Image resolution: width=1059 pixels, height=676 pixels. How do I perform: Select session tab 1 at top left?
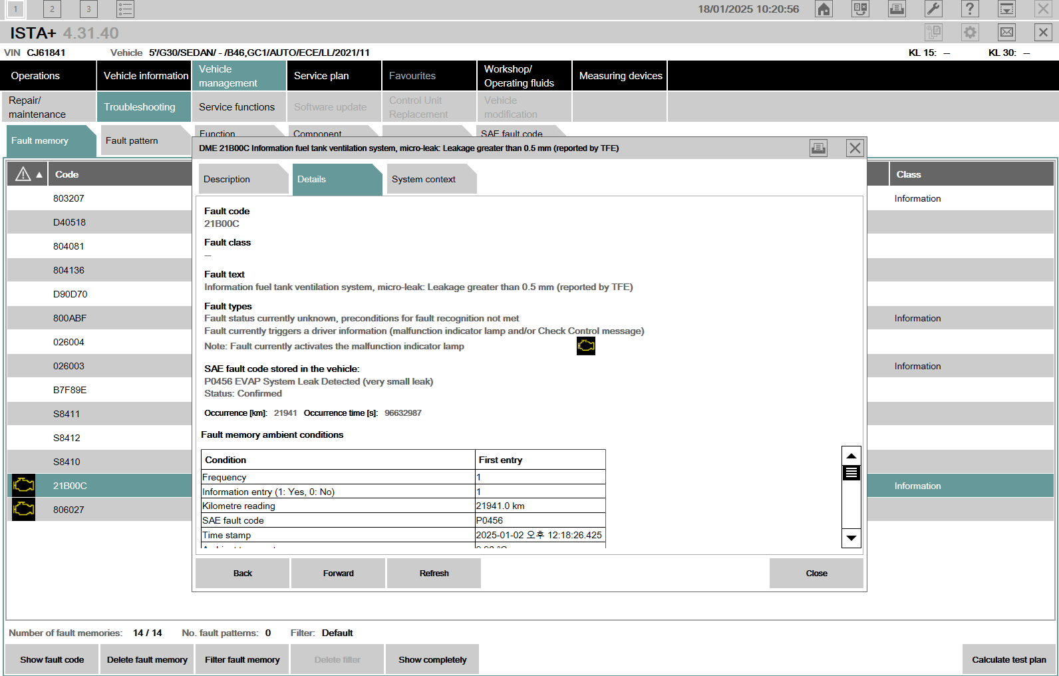click(15, 9)
